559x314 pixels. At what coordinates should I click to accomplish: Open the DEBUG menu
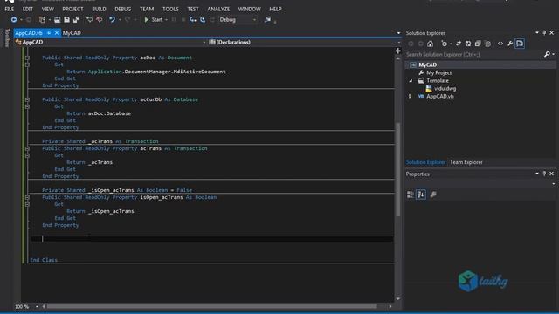pos(123,9)
